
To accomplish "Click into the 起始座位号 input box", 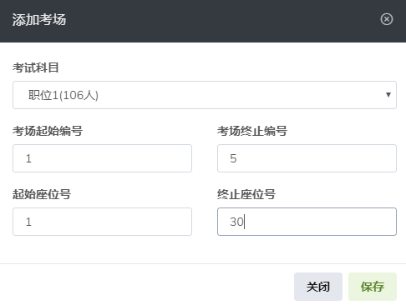I will (102, 222).
